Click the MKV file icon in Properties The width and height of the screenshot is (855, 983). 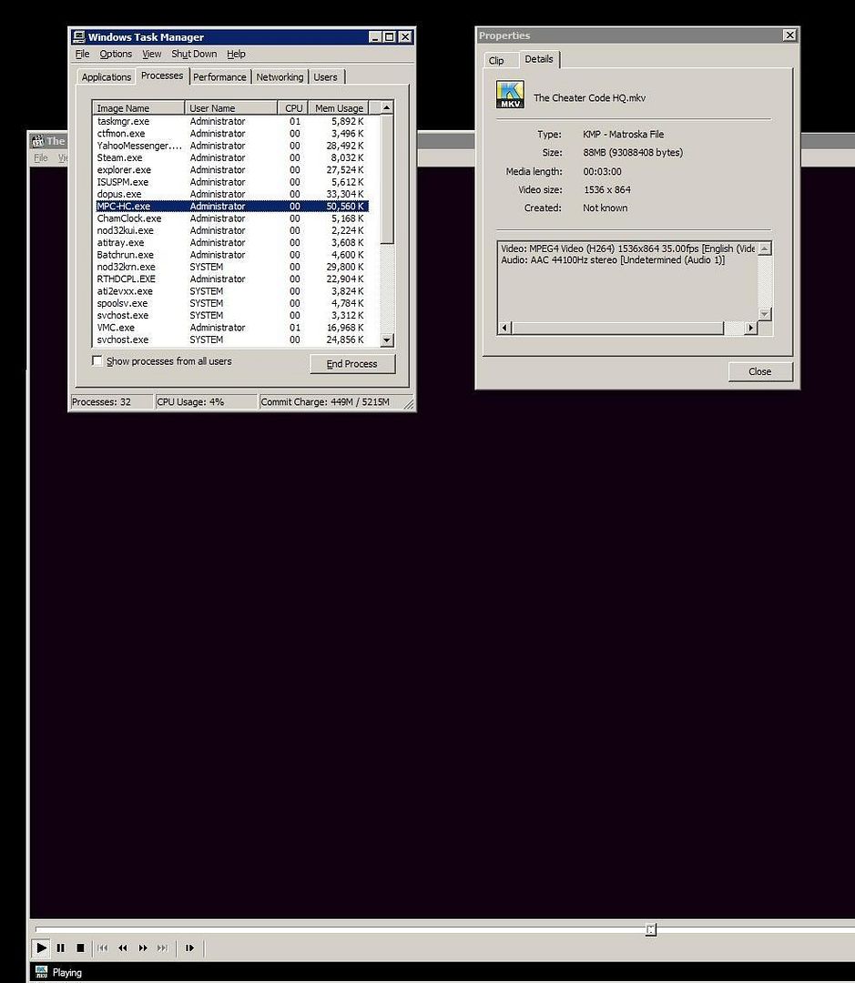point(510,95)
